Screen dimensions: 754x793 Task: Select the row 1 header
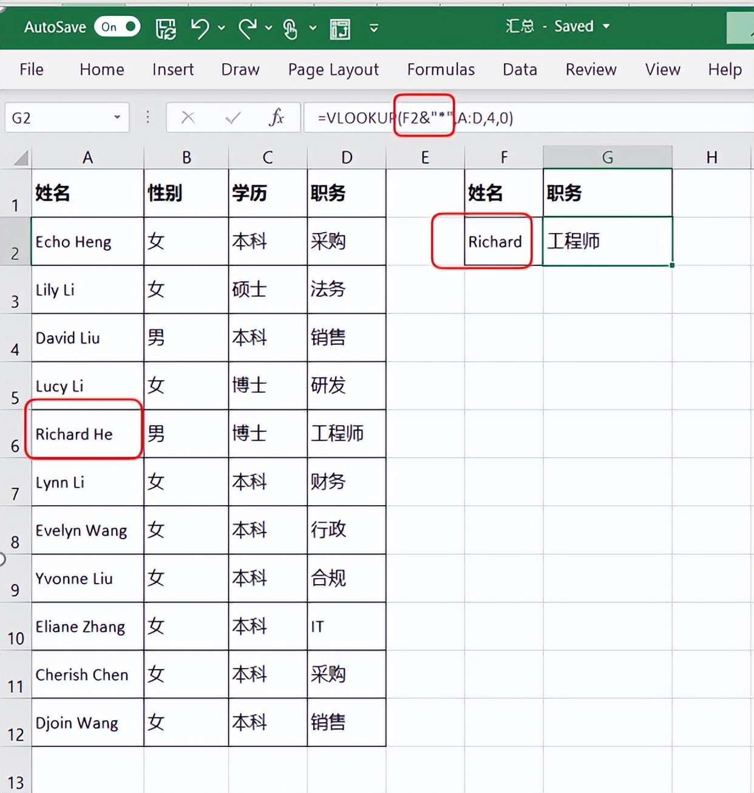pos(15,193)
